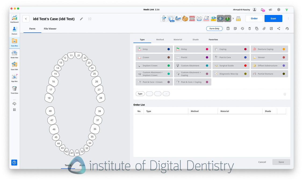Switch the chart to Arch view
This screenshot has height=181, width=303.
pyautogui.click(x=82, y=165)
